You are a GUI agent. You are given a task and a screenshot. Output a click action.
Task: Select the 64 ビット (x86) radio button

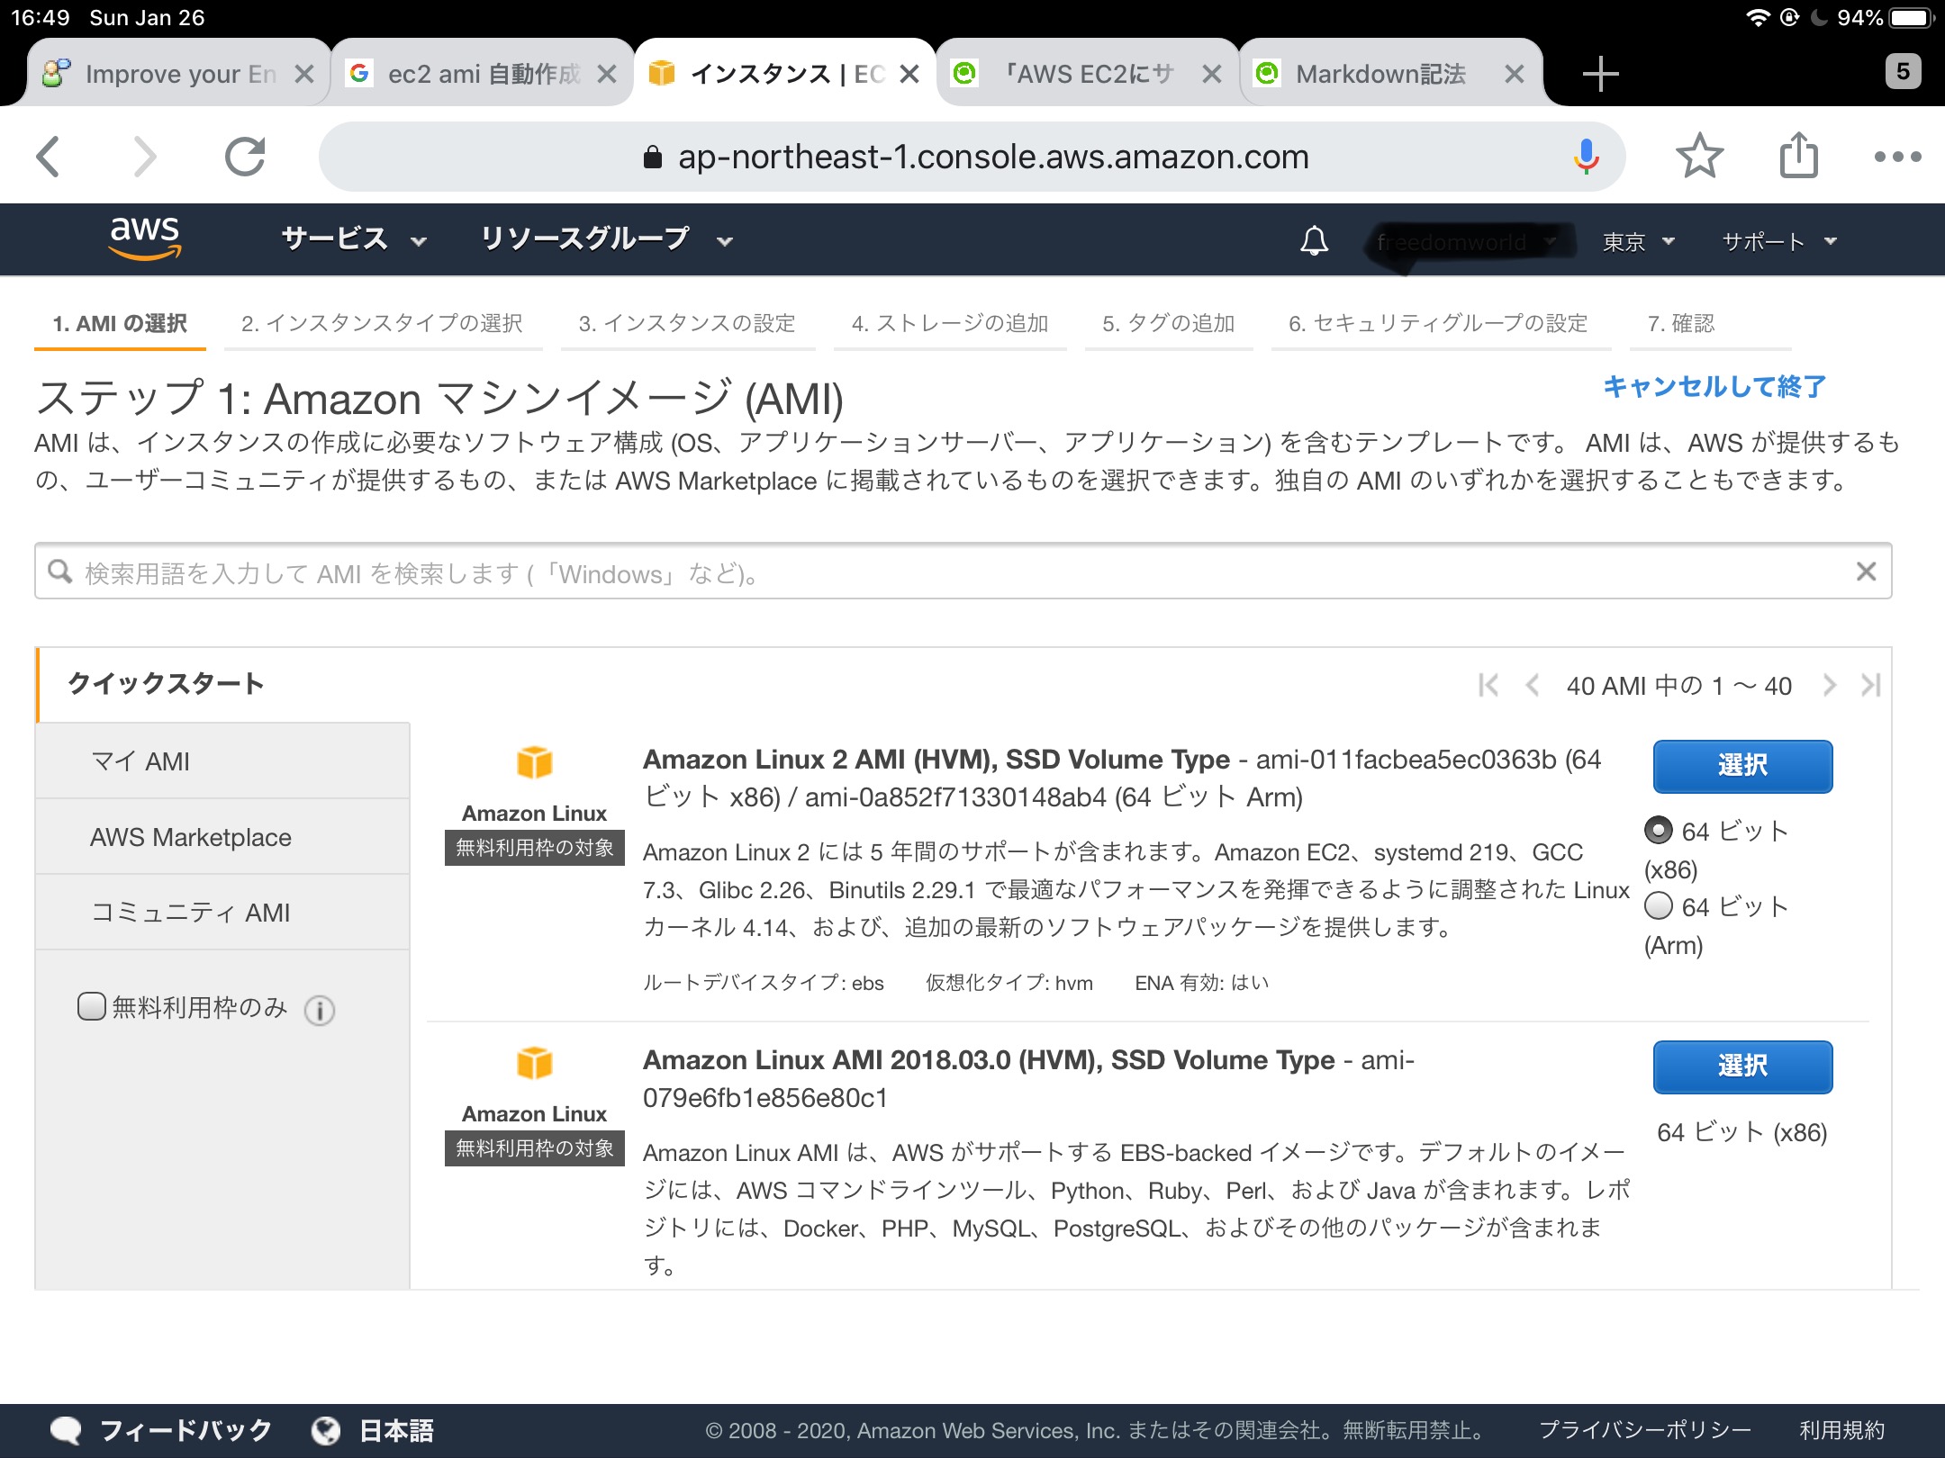(1658, 830)
